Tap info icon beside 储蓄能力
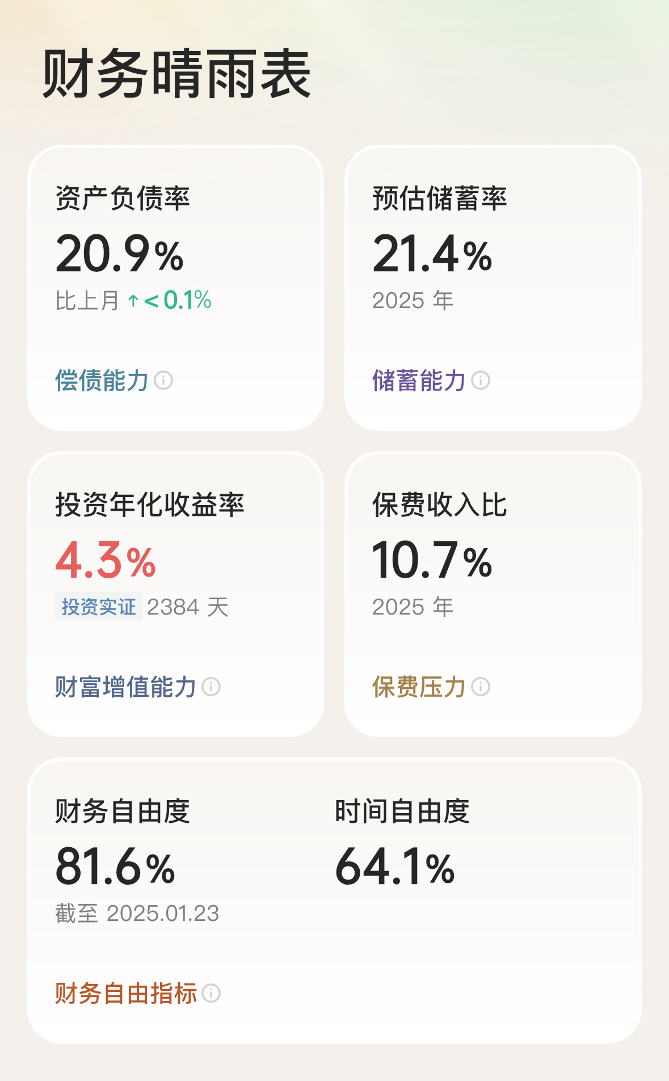The image size is (669, 1081). (481, 380)
